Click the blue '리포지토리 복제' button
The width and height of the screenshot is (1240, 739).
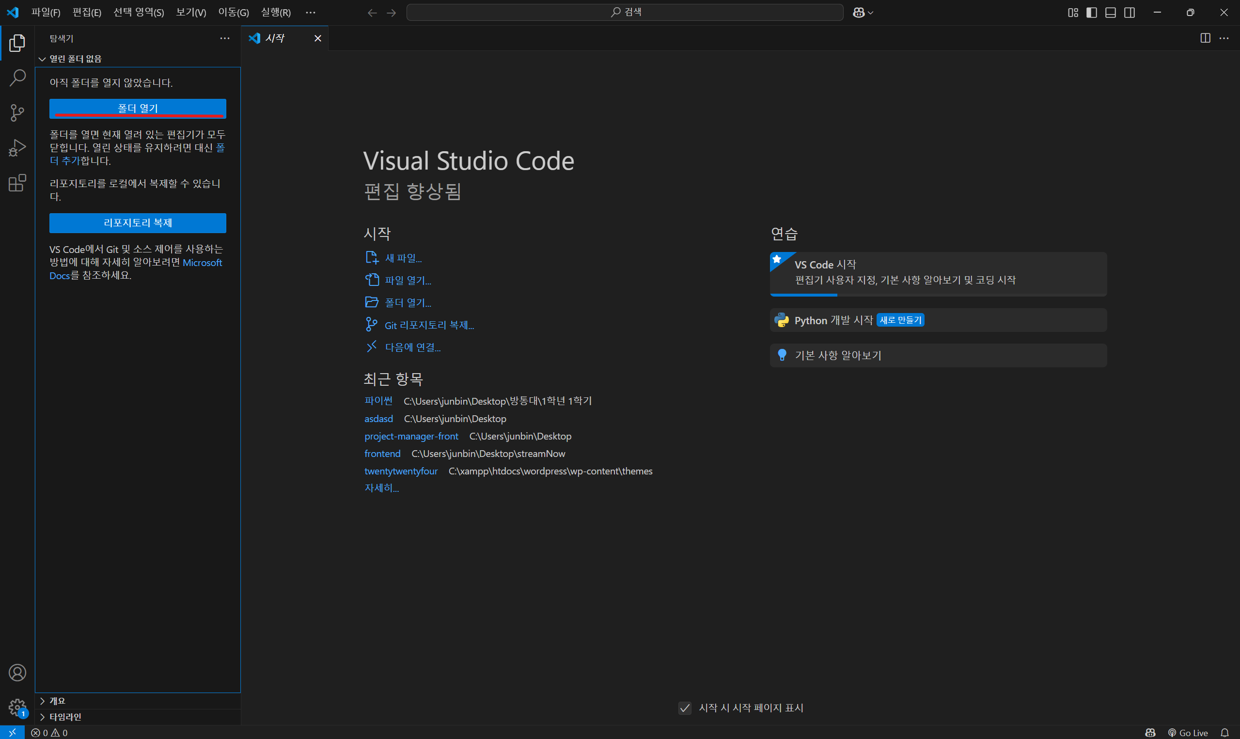coord(138,222)
